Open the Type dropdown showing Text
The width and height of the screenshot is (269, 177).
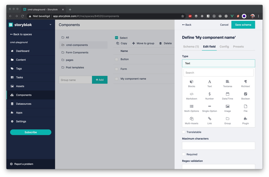click(218, 63)
